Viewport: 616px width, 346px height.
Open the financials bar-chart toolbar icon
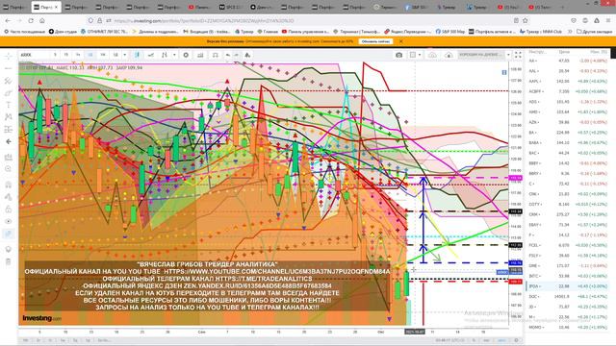pos(200,55)
